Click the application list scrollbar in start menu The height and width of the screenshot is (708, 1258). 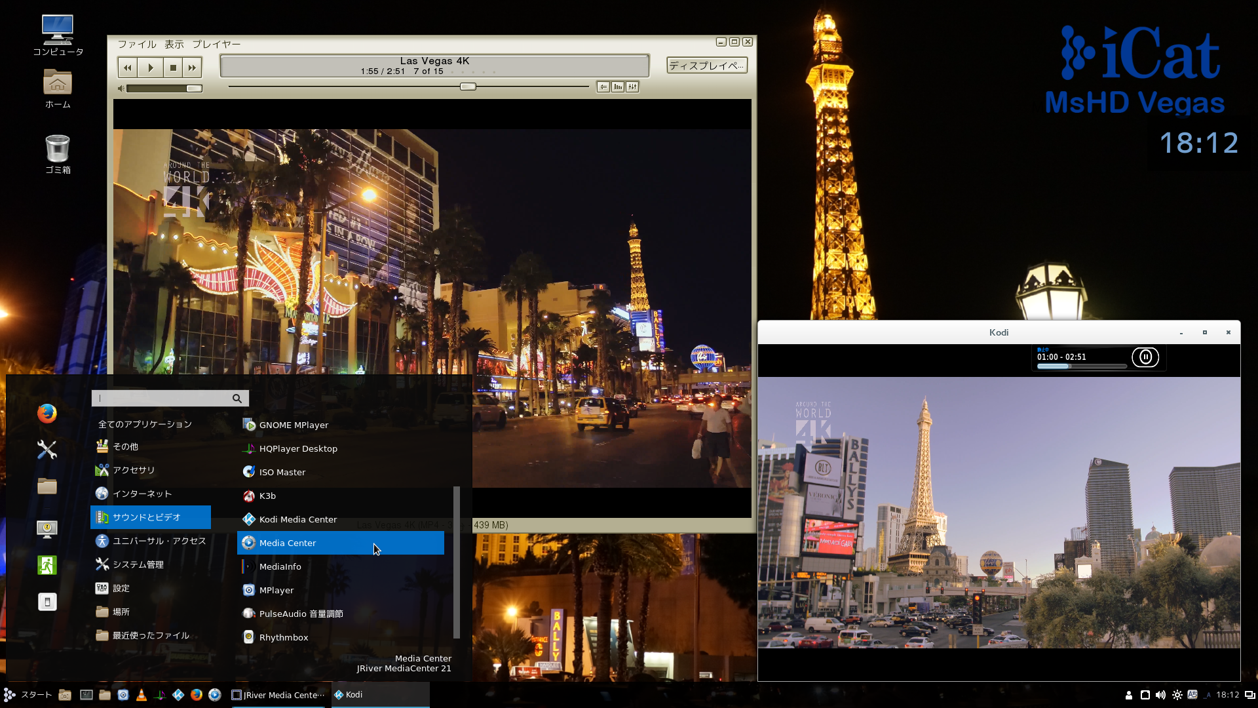(x=457, y=562)
